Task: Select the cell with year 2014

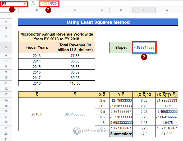Action: tap(37, 61)
